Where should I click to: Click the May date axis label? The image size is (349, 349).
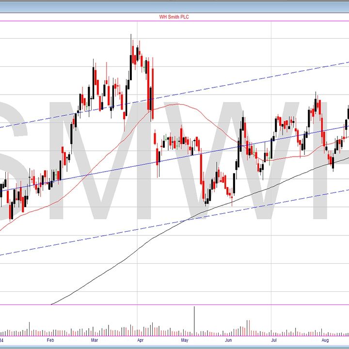point(185,340)
